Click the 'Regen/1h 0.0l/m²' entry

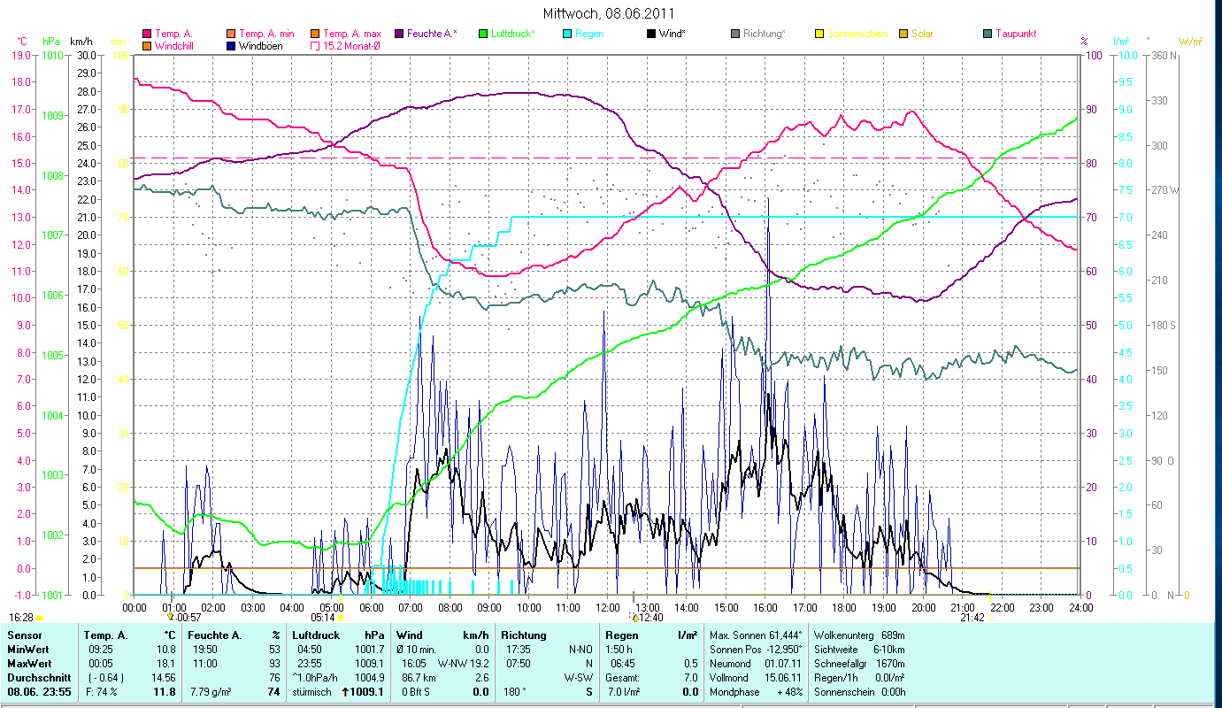[858, 677]
